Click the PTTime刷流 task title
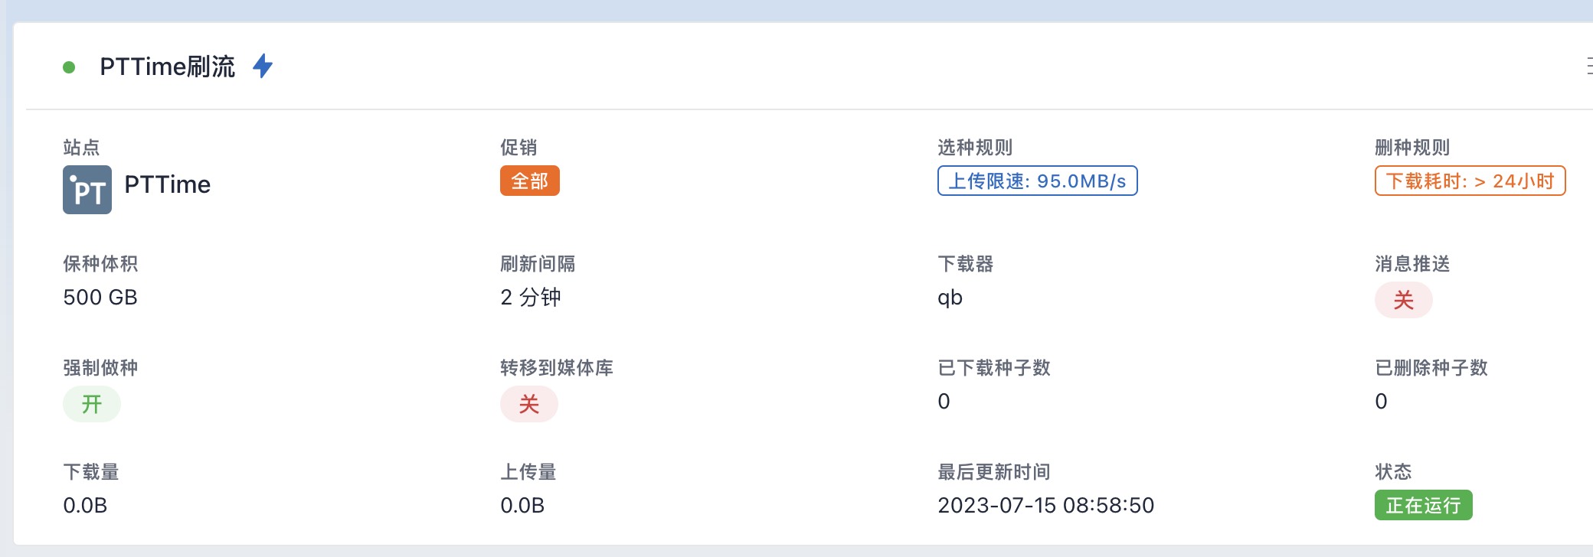This screenshot has height=557, width=1593. (x=168, y=67)
